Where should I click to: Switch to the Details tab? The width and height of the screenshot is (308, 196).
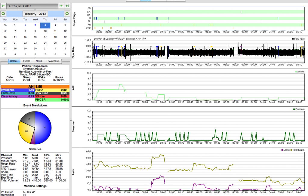[x=14, y=61]
